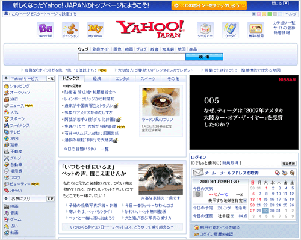Click the 登録情報 button in login panel
The image size is (301, 240).
[x=288, y=164]
